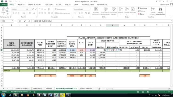Adjust the zoom slider
This screenshot has height=97, width=173.
[x=158, y=92]
